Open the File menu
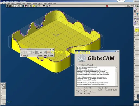The height and width of the screenshot is (106, 139). coord(2,3)
